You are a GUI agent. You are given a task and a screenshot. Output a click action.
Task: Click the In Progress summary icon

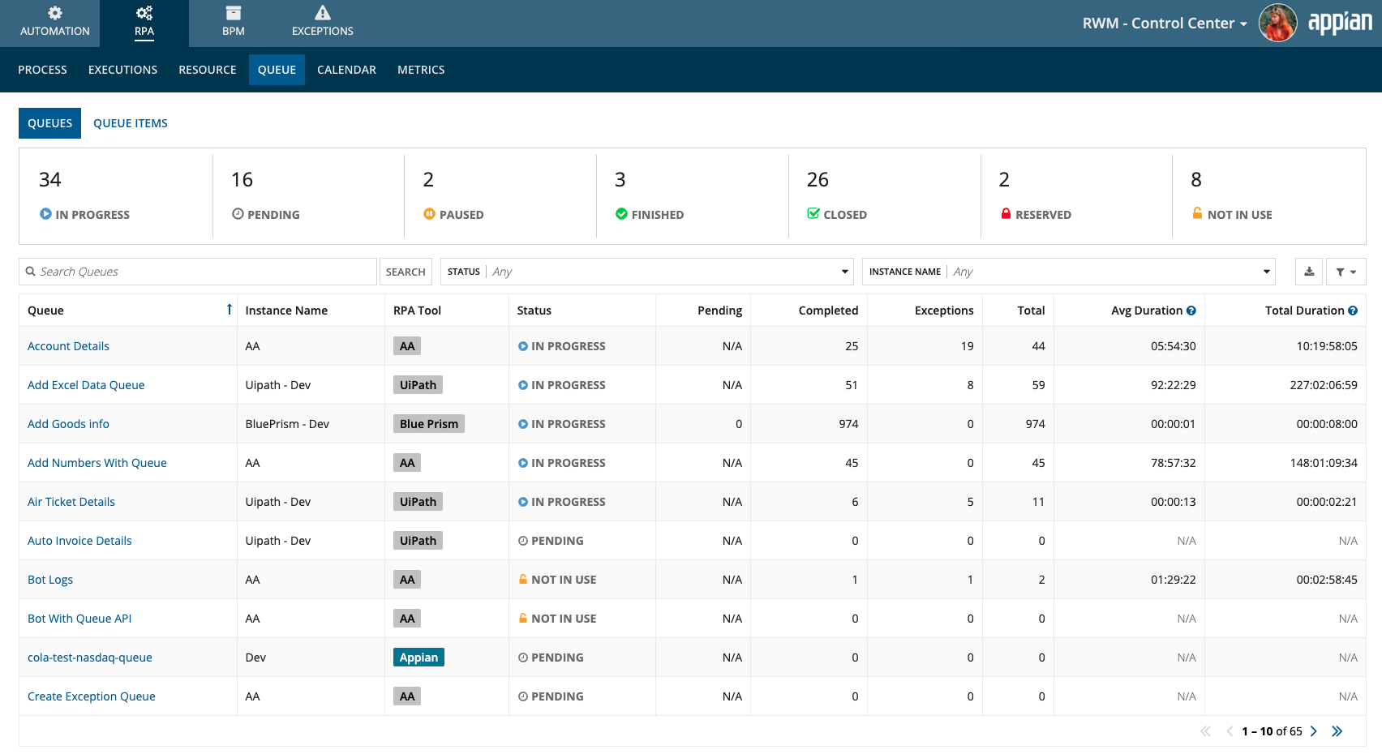[45, 214]
